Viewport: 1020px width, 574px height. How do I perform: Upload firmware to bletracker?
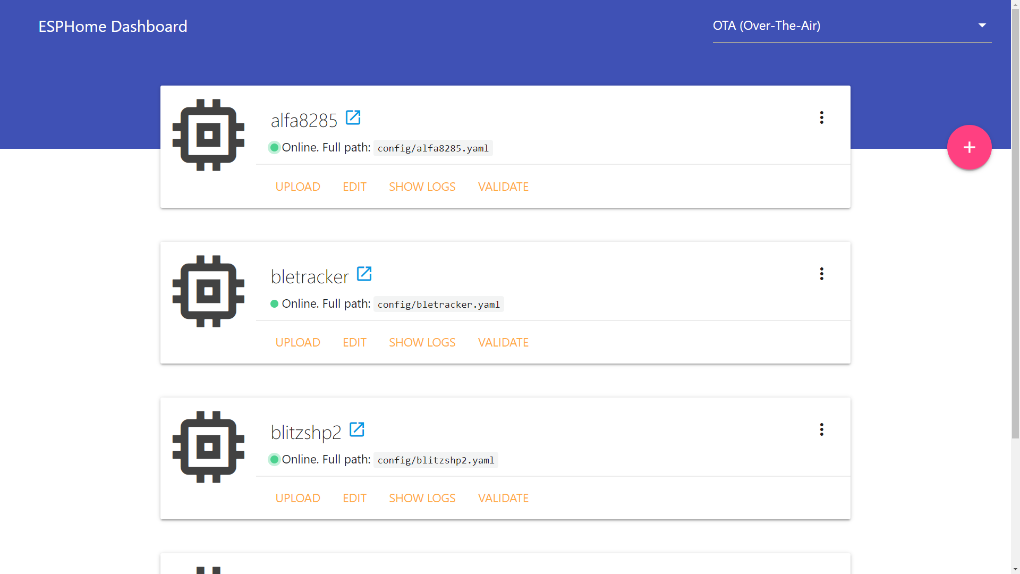(297, 342)
